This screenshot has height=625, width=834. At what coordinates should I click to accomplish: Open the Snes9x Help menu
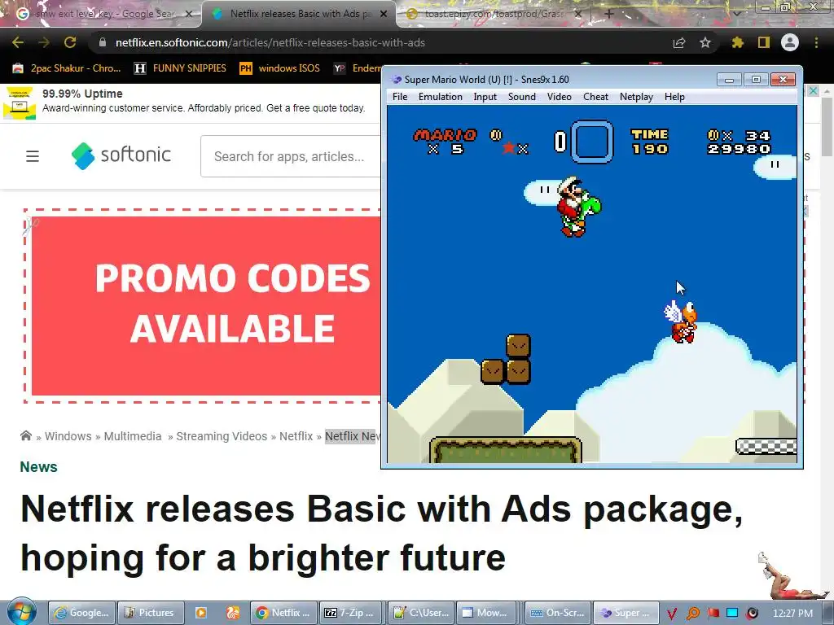pyautogui.click(x=674, y=97)
